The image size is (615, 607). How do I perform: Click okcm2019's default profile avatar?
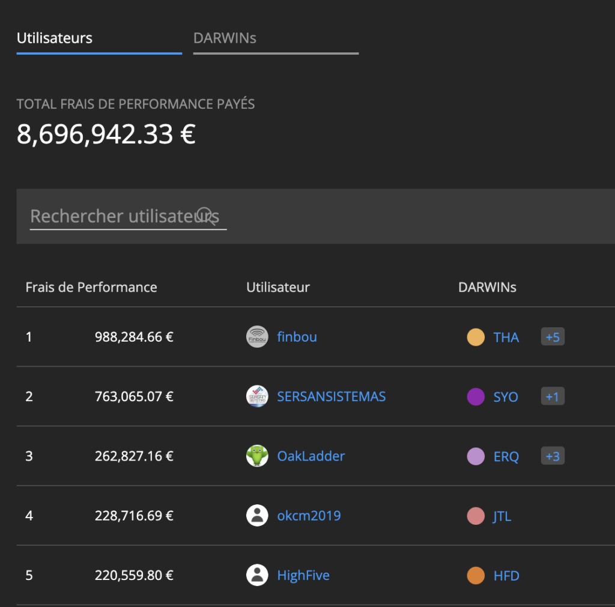pos(257,515)
